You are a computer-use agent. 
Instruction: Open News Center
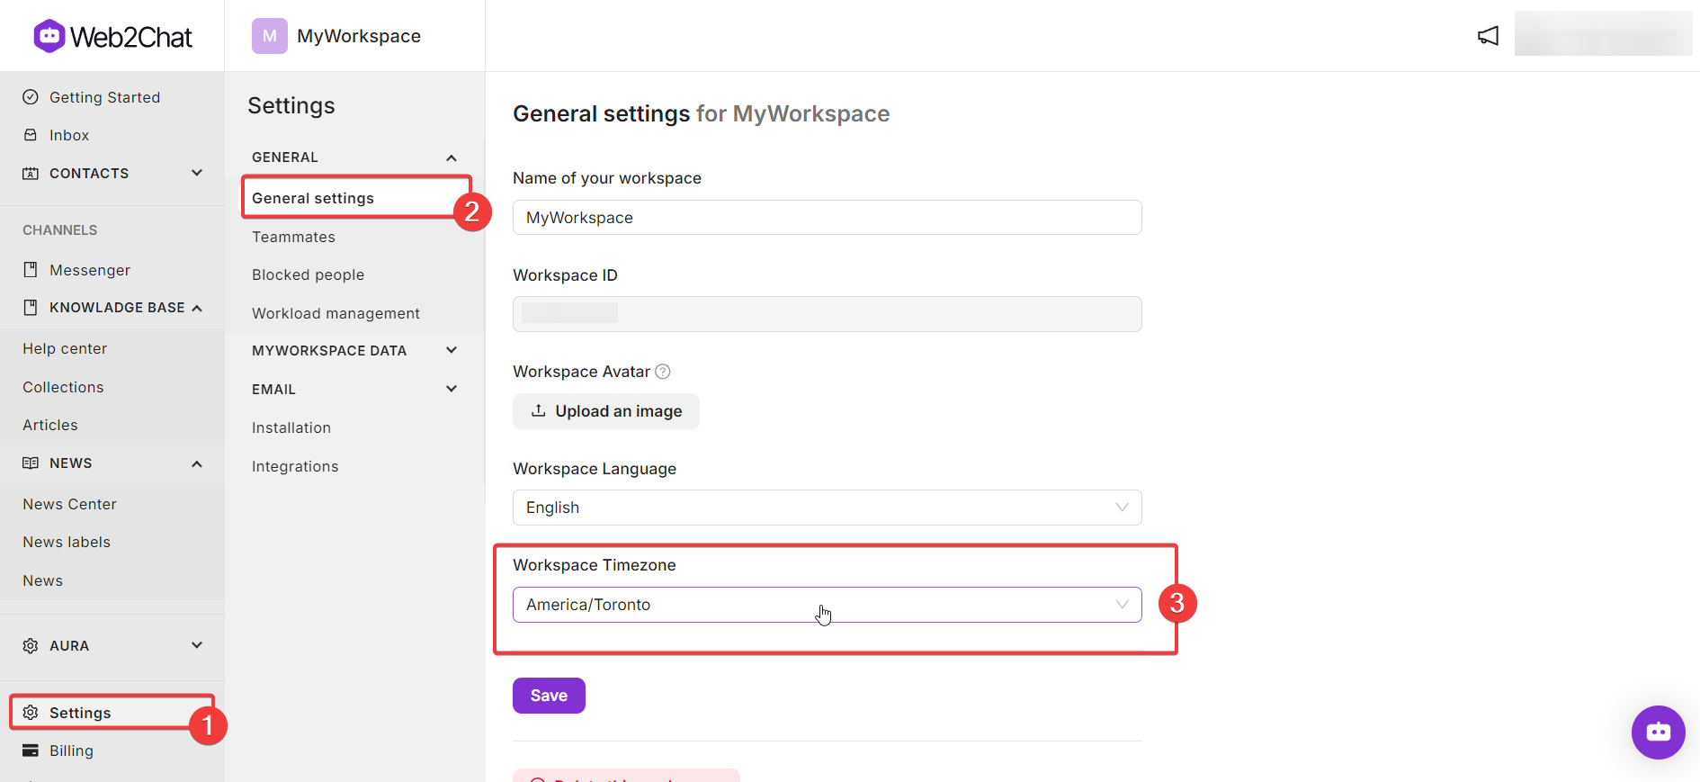tap(69, 504)
